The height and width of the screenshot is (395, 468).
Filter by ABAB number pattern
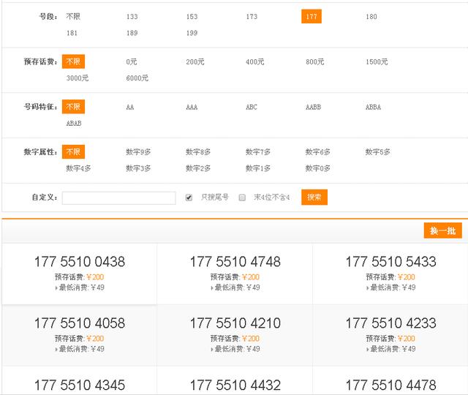tap(74, 124)
